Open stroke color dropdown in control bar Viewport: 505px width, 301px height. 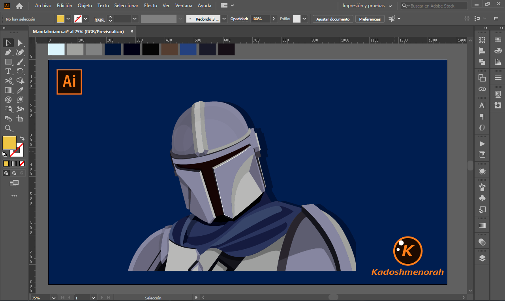[x=86, y=19]
